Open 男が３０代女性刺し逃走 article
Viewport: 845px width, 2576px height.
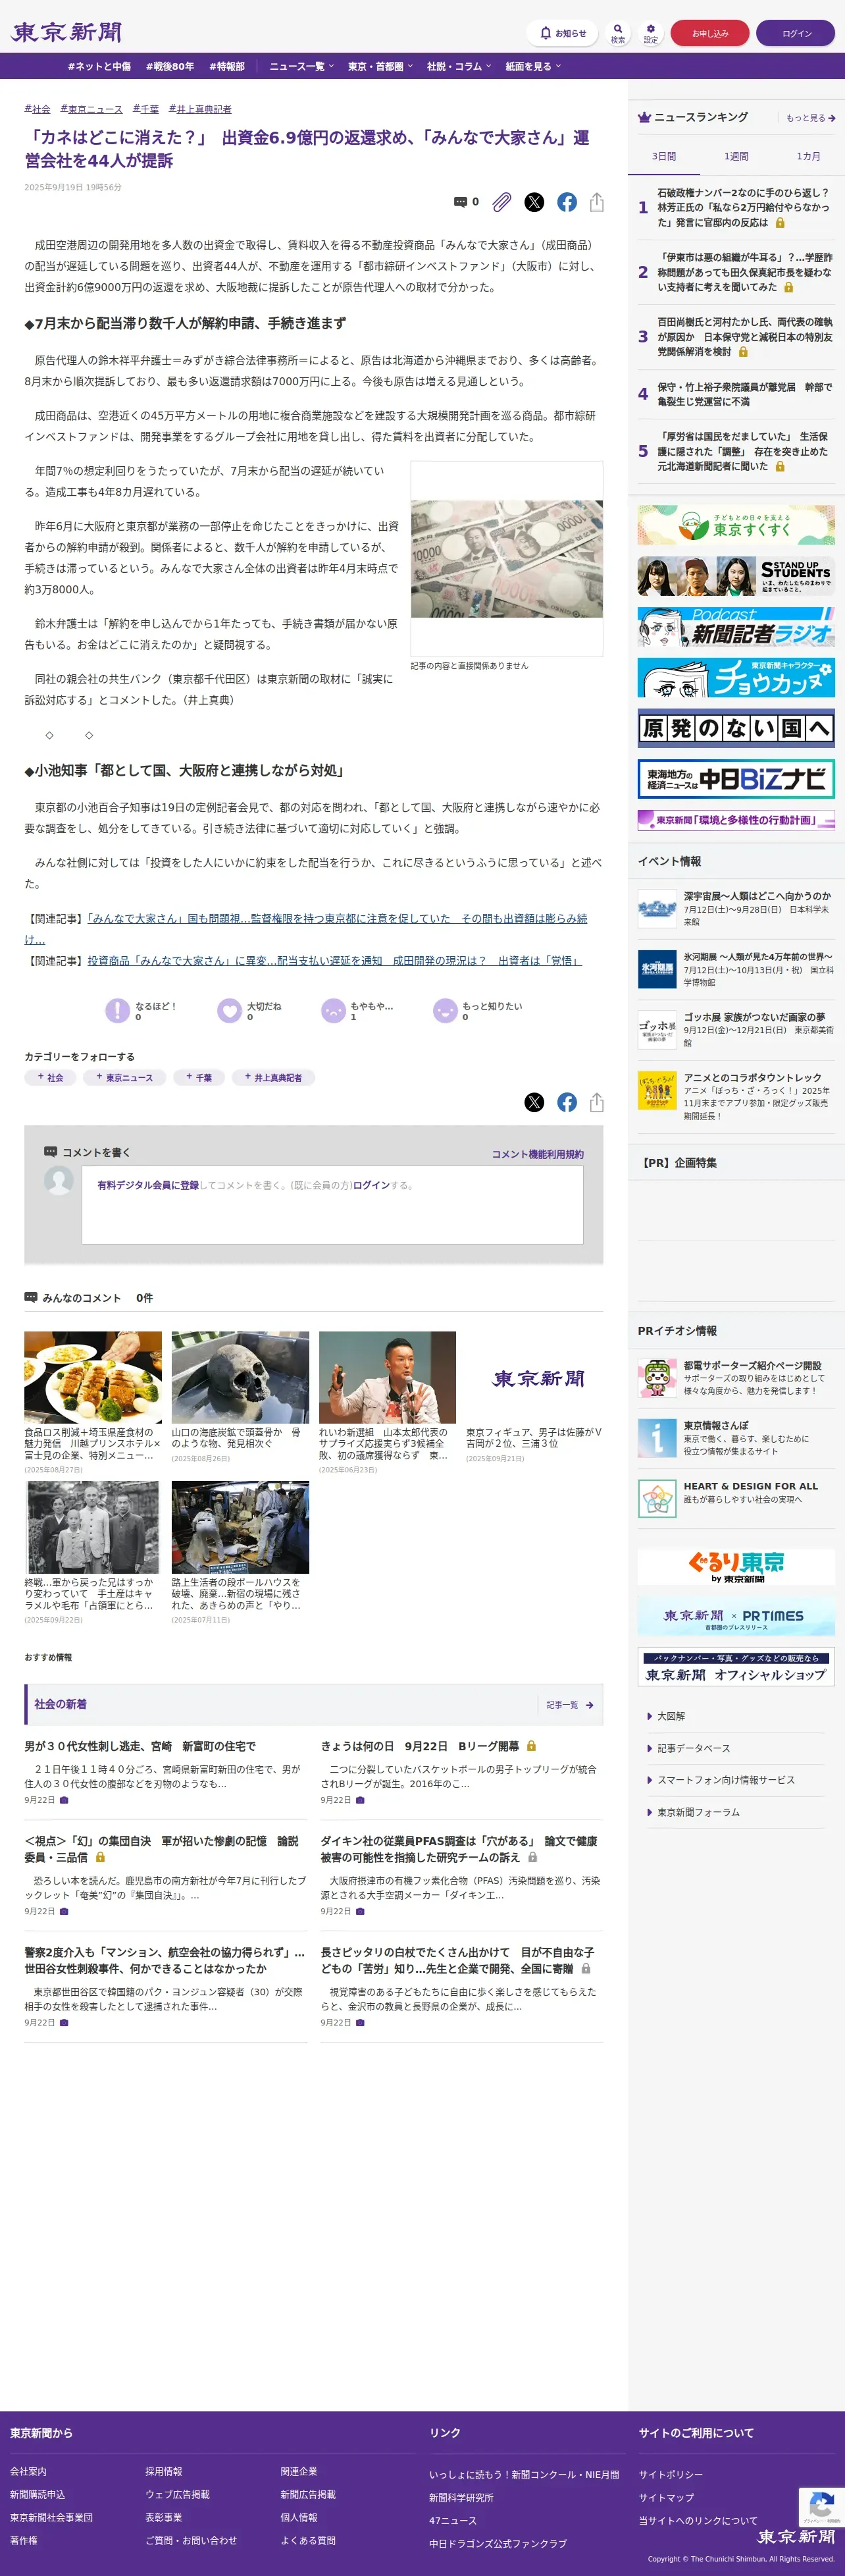(x=140, y=1746)
